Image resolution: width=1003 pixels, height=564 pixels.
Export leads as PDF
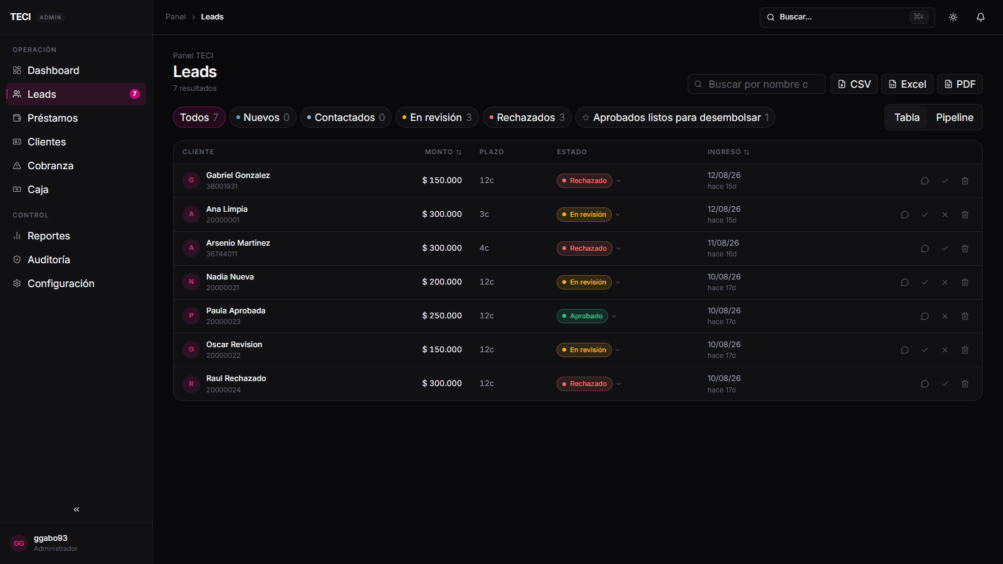(x=960, y=84)
